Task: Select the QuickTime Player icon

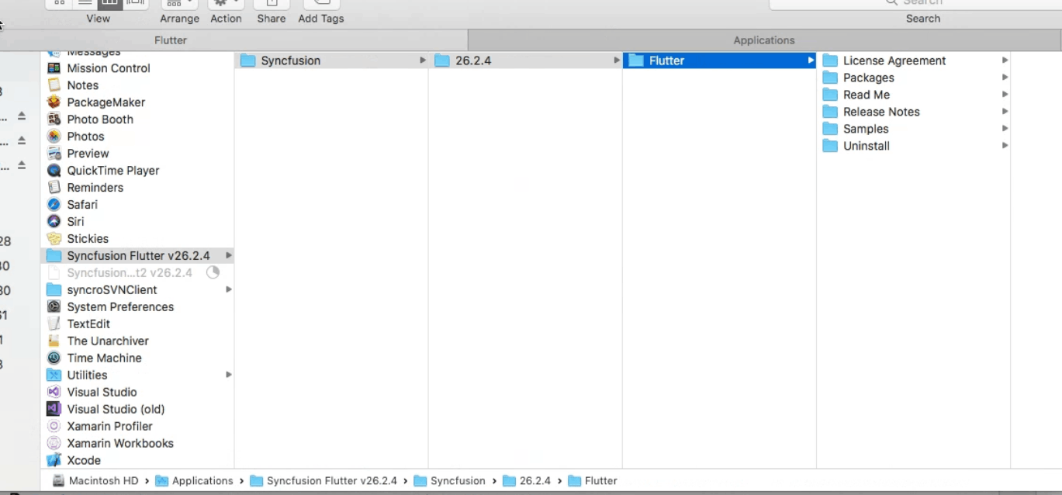Action: point(54,171)
